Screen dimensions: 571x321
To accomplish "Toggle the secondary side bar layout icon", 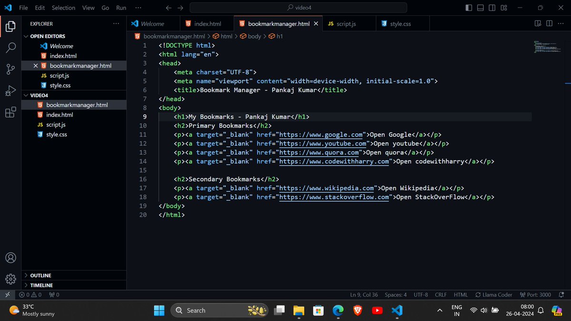I will (492, 8).
